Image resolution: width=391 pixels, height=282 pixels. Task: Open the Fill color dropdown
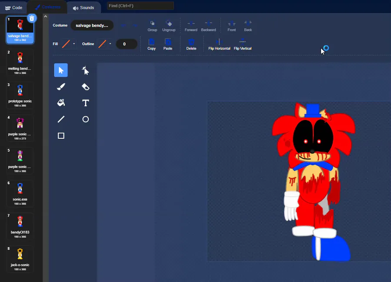(x=74, y=44)
